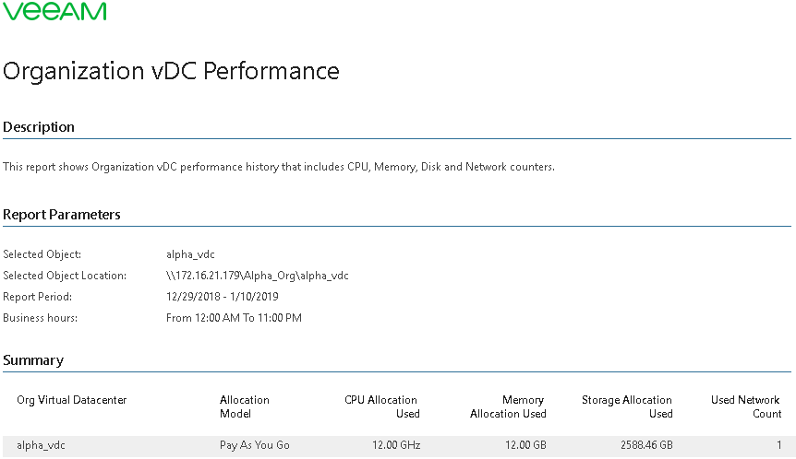This screenshot has height=459, width=796.
Task: Click the 12.00 GHz CPU value
Action: point(396,446)
